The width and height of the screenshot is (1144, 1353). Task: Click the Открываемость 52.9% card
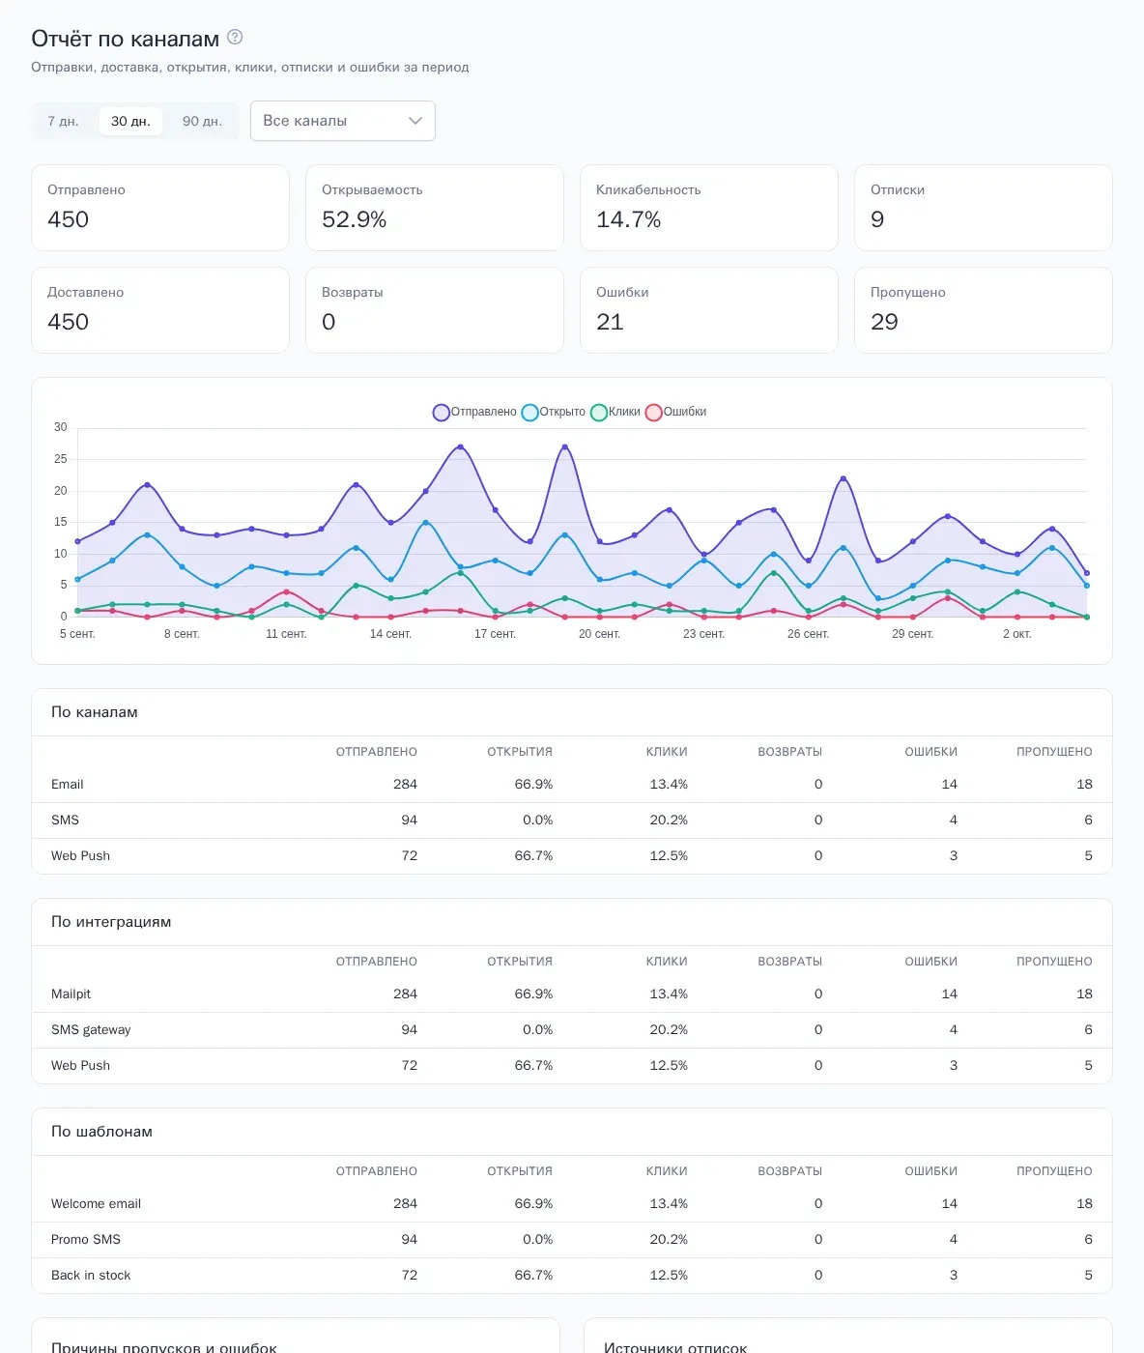click(435, 208)
